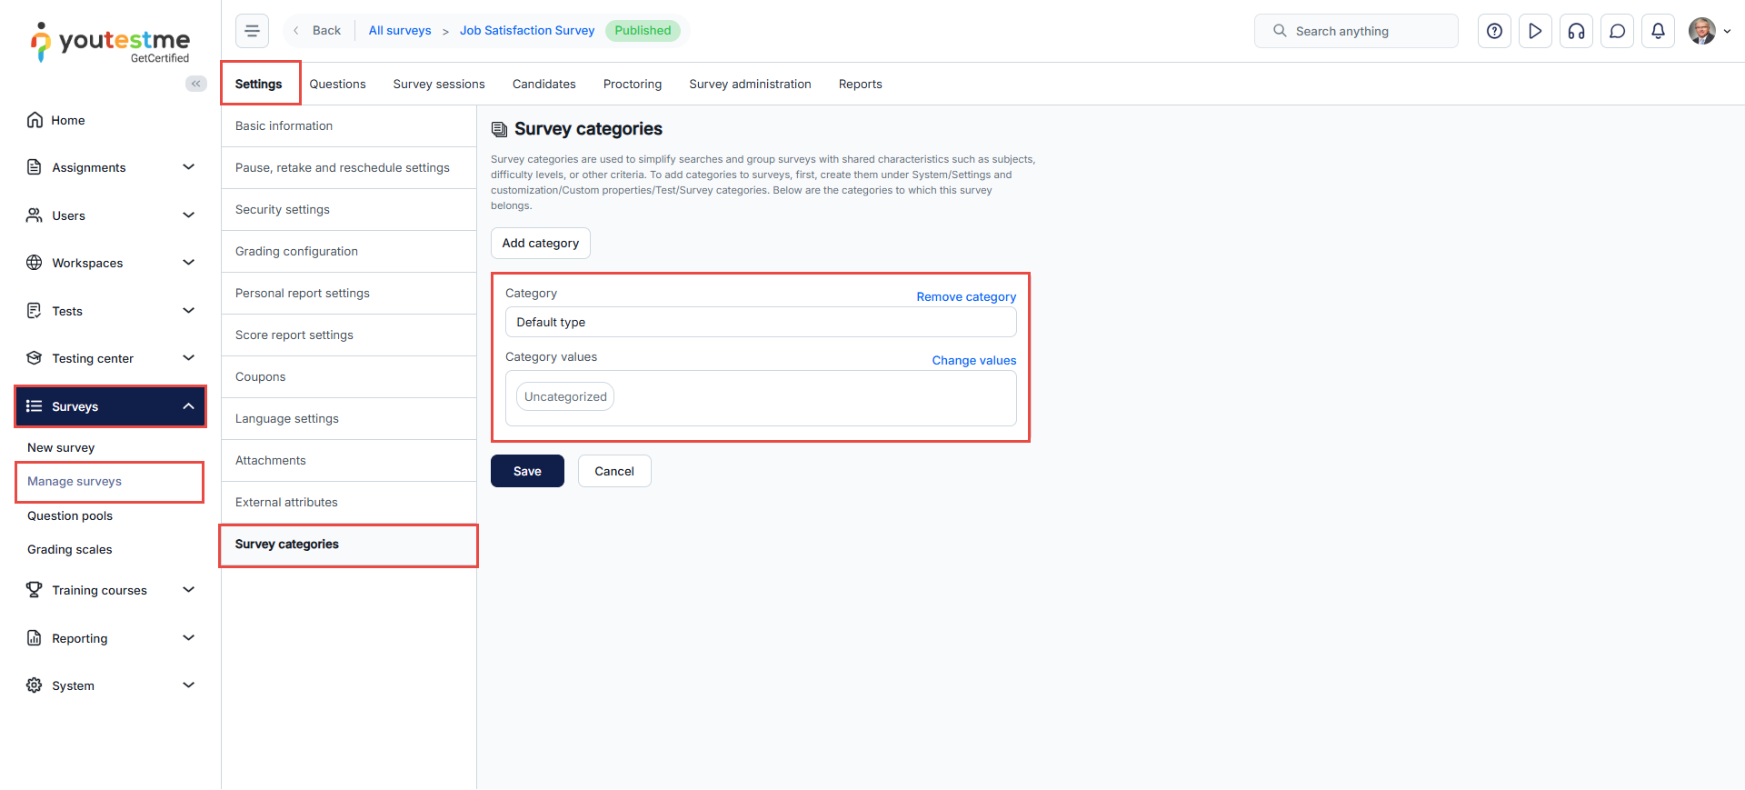This screenshot has width=1745, height=790.
Task: Switch to the Questions tab
Action: pyautogui.click(x=337, y=84)
